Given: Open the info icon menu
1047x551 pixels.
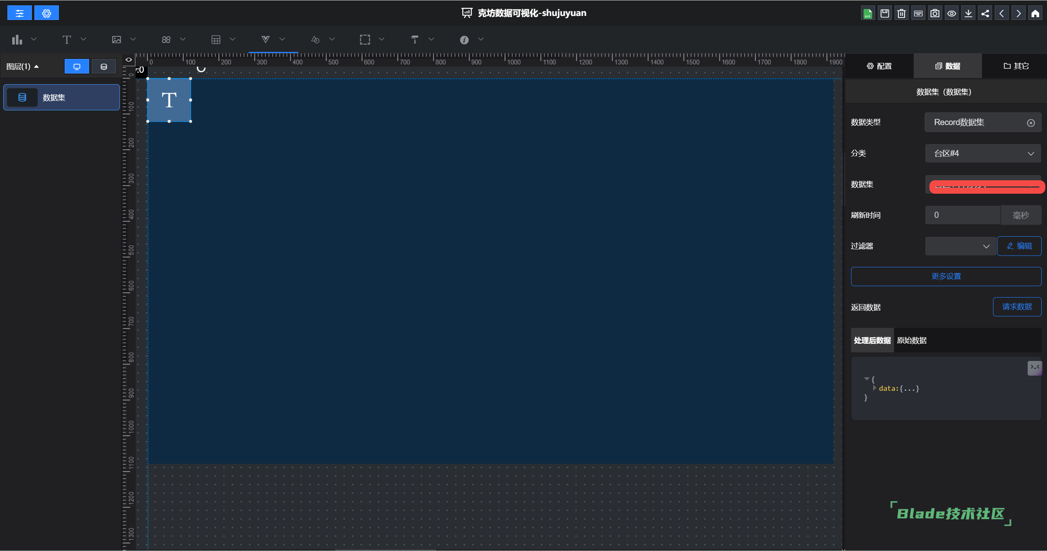Looking at the screenshot, I should [464, 40].
